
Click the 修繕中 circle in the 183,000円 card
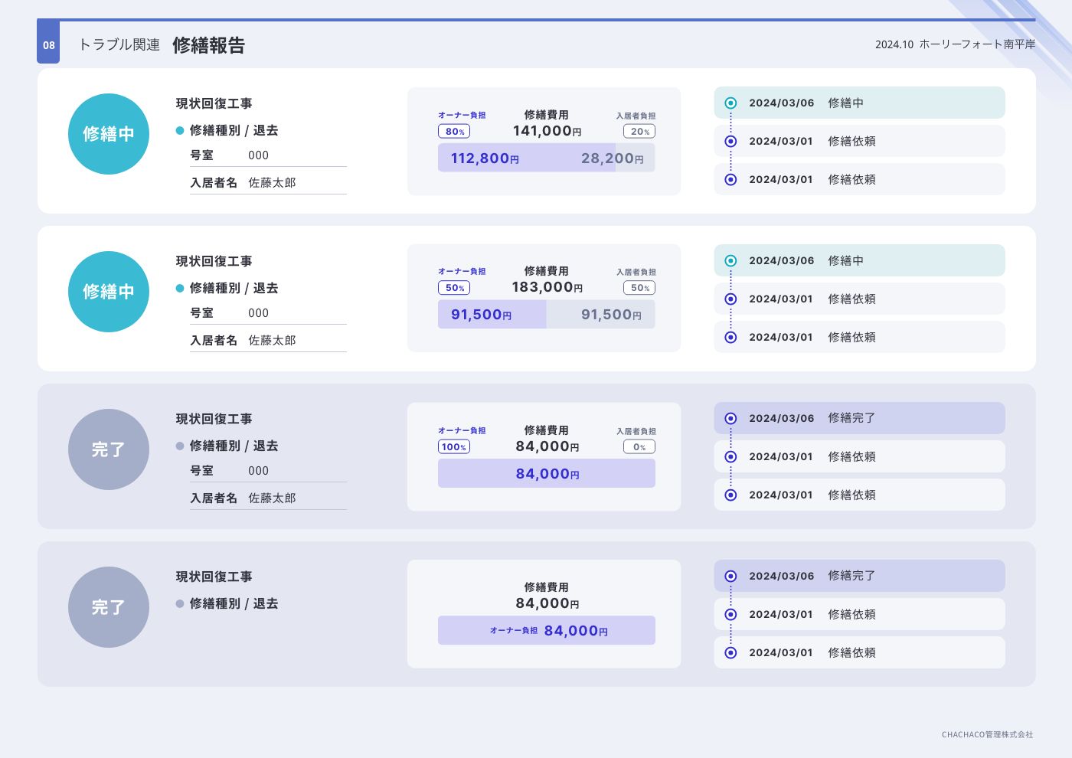109,292
